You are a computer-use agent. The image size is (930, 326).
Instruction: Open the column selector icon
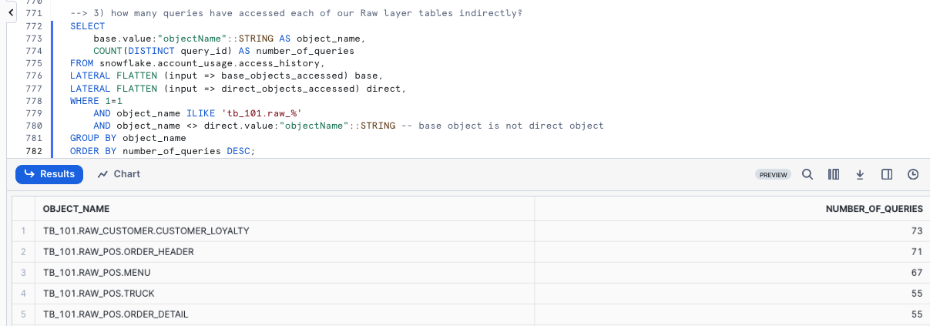pos(833,174)
